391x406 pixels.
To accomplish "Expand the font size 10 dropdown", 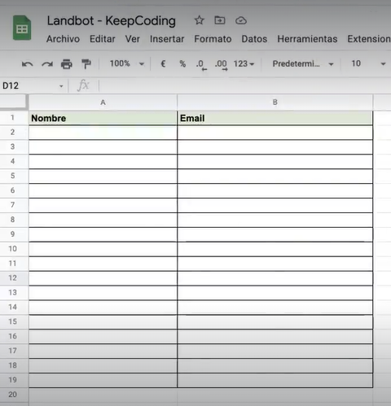I will (383, 64).
